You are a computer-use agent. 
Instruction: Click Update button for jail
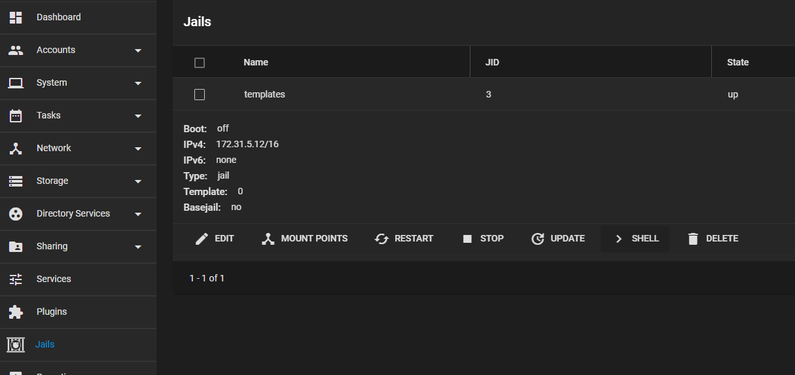click(x=558, y=239)
